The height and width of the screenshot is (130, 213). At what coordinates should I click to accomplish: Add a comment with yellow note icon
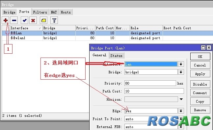[43, 20]
